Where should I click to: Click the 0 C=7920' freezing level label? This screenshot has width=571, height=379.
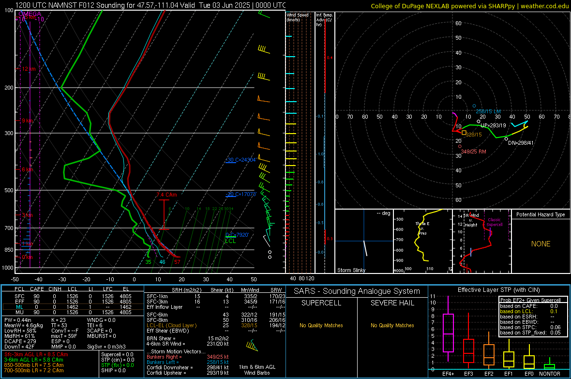click(237, 235)
